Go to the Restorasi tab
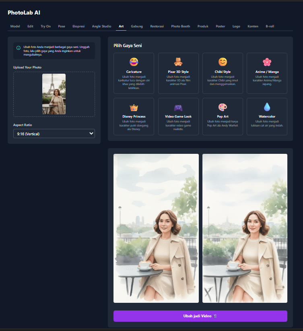 pyautogui.click(x=157, y=26)
